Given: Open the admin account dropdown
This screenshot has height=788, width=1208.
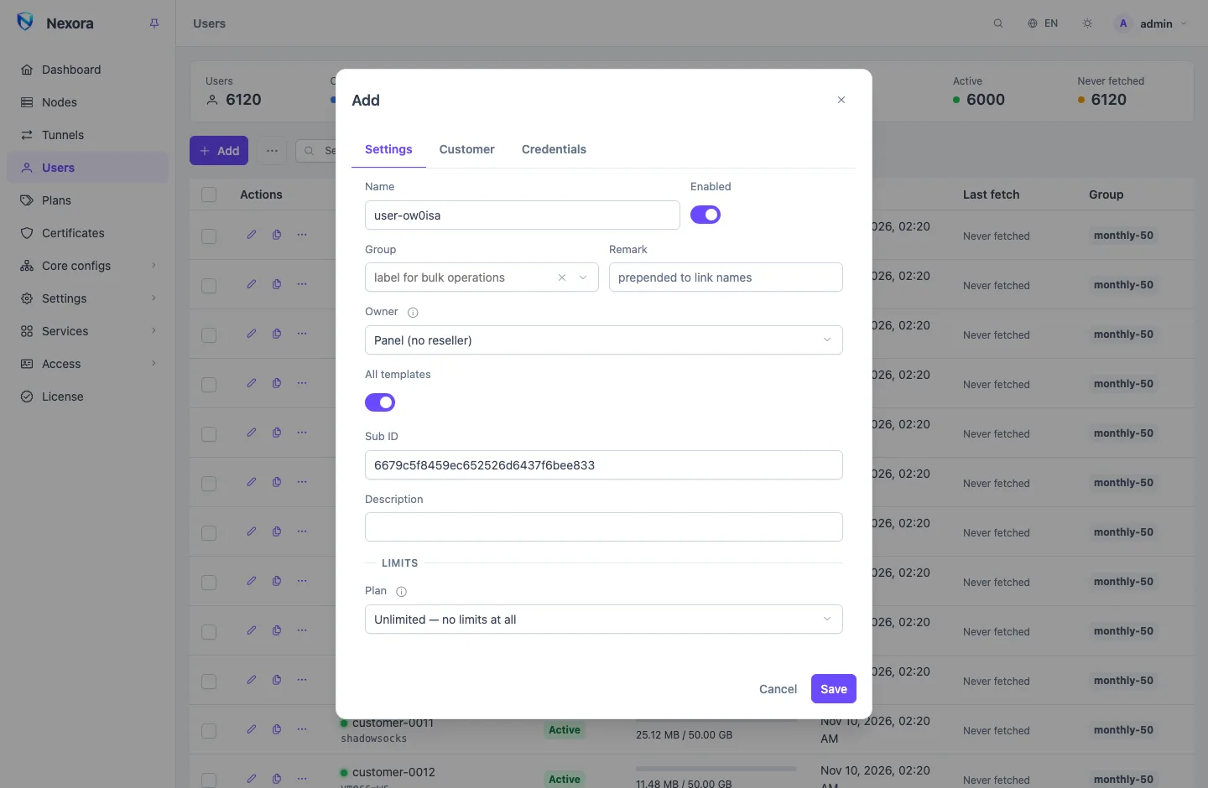Looking at the screenshot, I should [1152, 23].
